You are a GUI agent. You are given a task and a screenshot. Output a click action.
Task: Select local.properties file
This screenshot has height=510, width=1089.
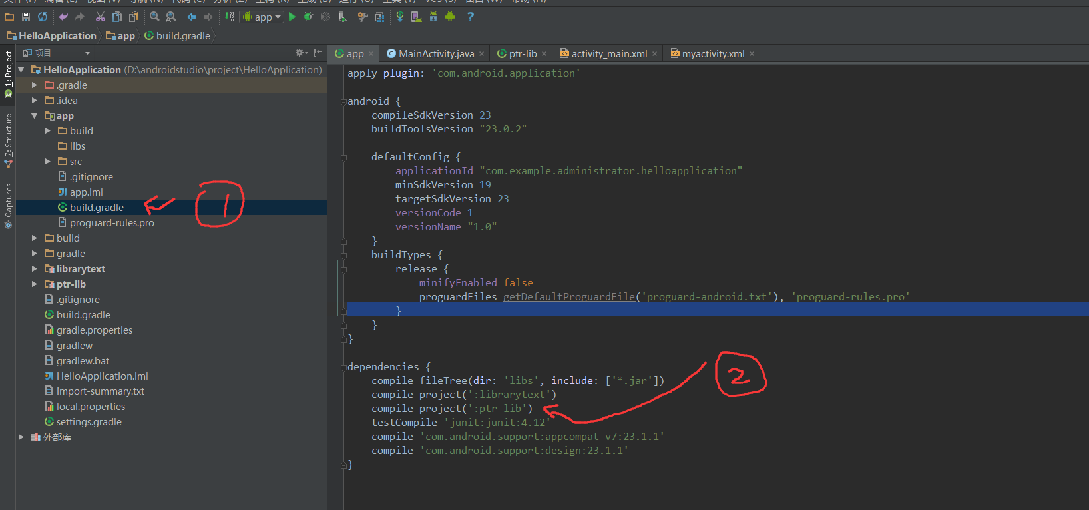point(91,407)
